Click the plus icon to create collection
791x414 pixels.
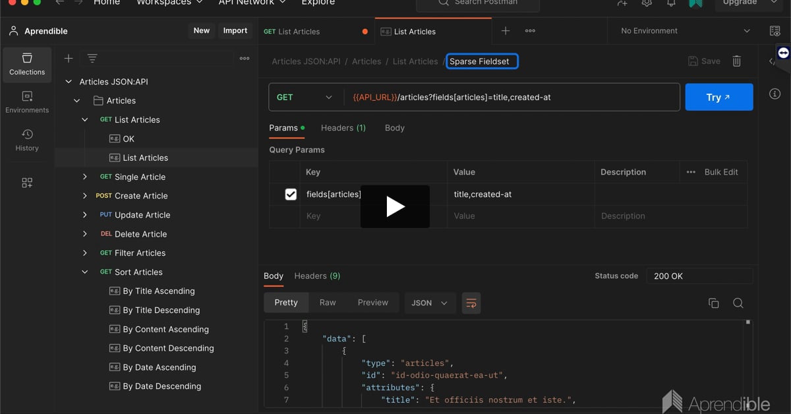pyautogui.click(x=68, y=58)
